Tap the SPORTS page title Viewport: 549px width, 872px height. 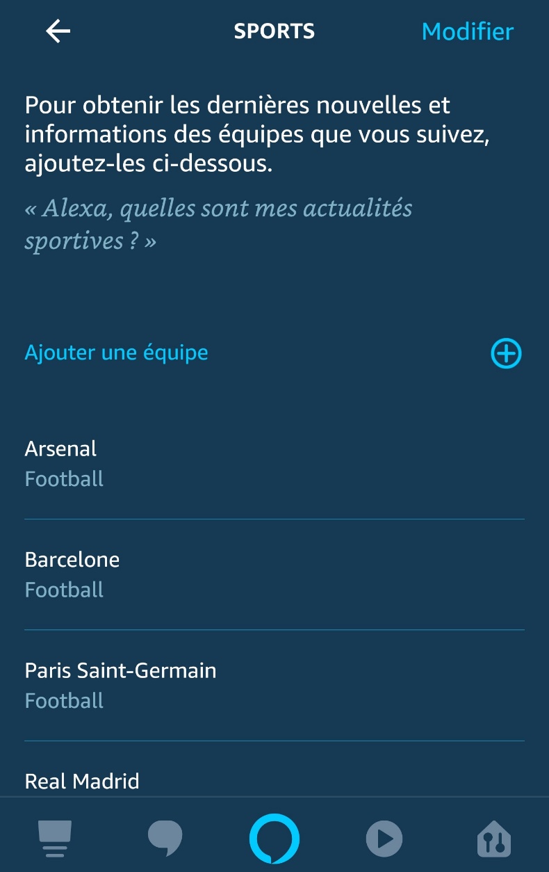click(x=274, y=31)
